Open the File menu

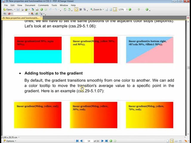(x=6, y=5)
